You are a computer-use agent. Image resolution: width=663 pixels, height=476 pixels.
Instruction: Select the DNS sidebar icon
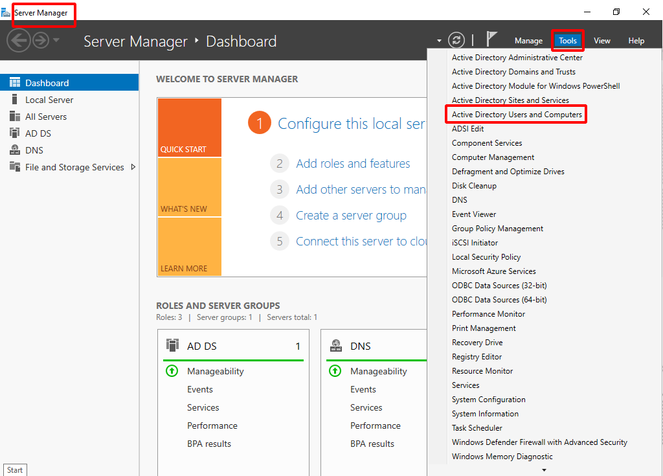(14, 150)
